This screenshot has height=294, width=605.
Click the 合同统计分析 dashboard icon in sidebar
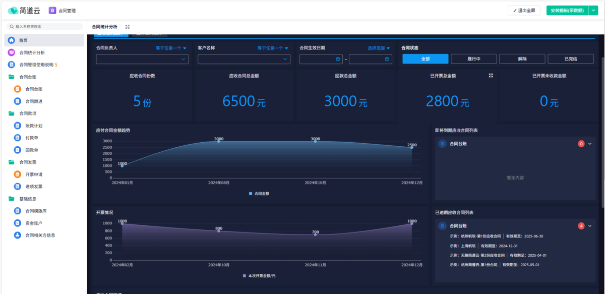11,52
